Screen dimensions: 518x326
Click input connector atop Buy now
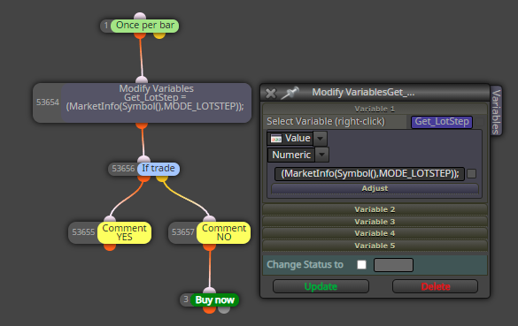coord(210,291)
